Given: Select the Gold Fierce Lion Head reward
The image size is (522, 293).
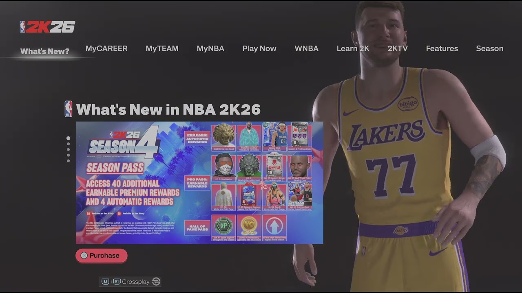Looking at the screenshot, I should [x=223, y=137].
